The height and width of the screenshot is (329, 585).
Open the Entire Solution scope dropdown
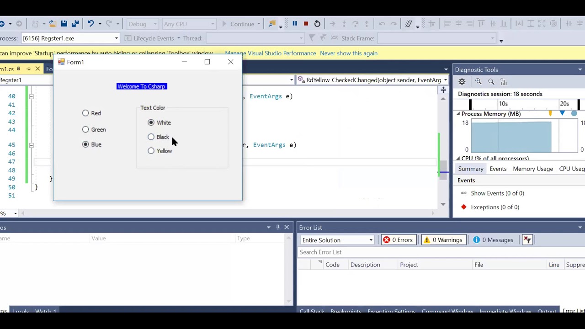(337, 240)
